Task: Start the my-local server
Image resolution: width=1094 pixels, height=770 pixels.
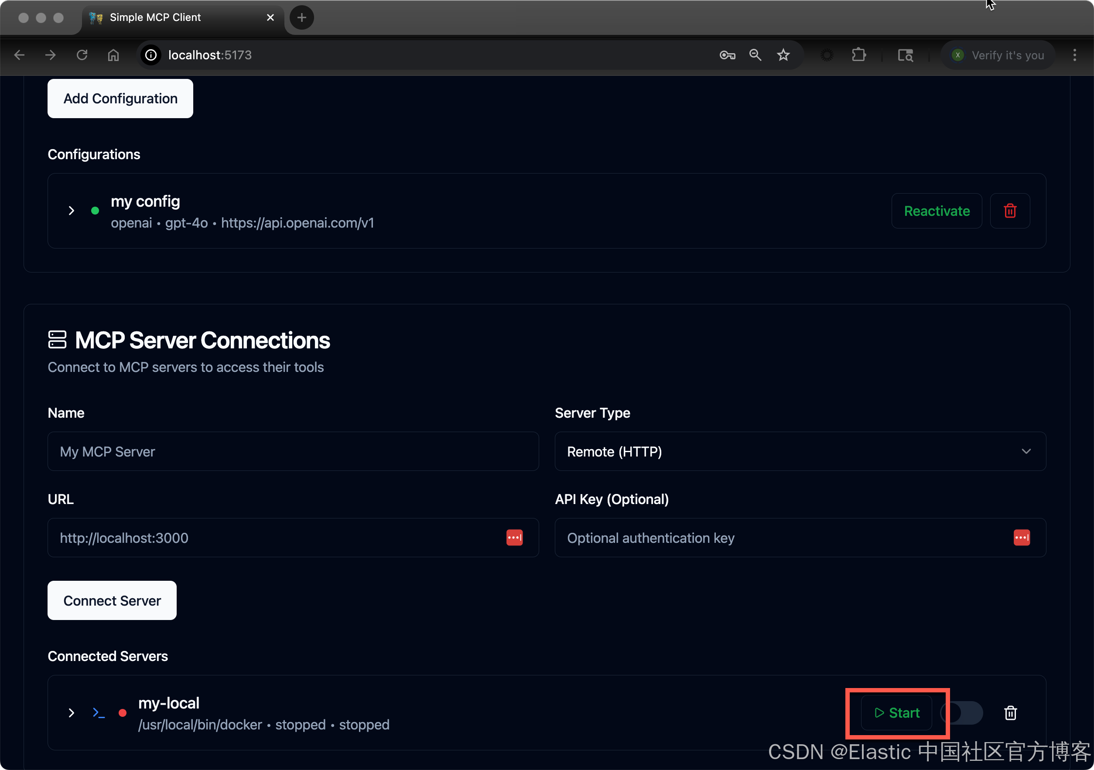Action: click(x=896, y=712)
